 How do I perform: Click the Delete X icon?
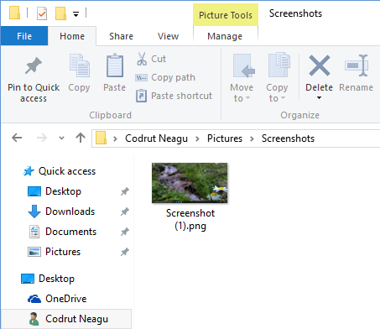pyautogui.click(x=319, y=65)
